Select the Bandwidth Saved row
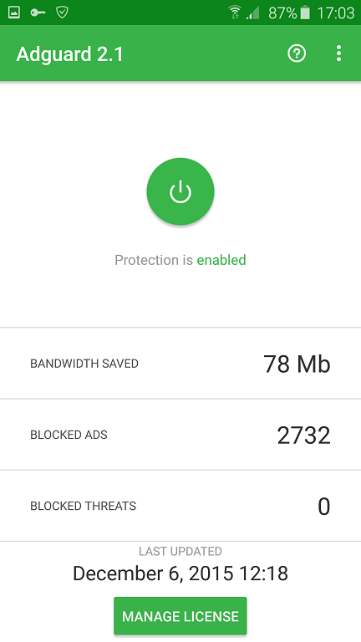The height and width of the screenshot is (642, 361). point(180,363)
